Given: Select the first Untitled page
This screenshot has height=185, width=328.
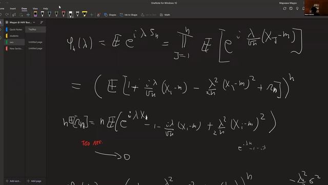Looking at the screenshot, I should (x=35, y=42).
